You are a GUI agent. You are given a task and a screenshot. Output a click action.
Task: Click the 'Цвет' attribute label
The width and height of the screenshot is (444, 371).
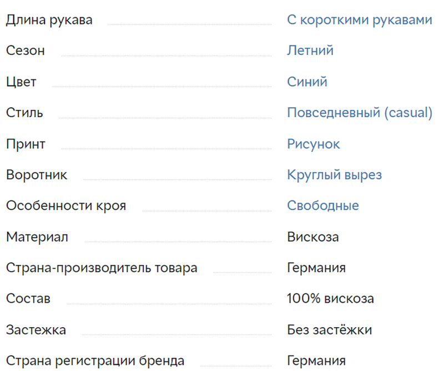click(21, 82)
